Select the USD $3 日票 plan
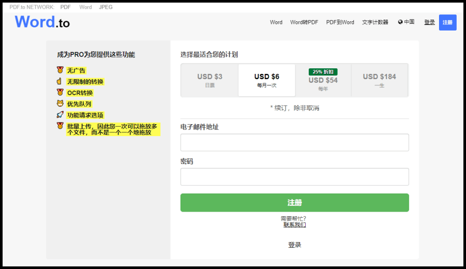 click(x=210, y=80)
